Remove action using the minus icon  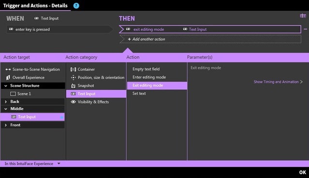305,29
